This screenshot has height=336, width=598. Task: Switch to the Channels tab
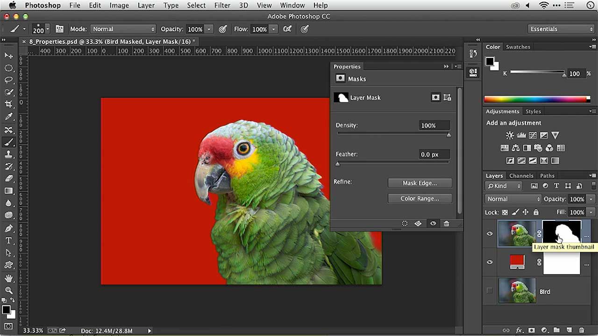(x=521, y=176)
